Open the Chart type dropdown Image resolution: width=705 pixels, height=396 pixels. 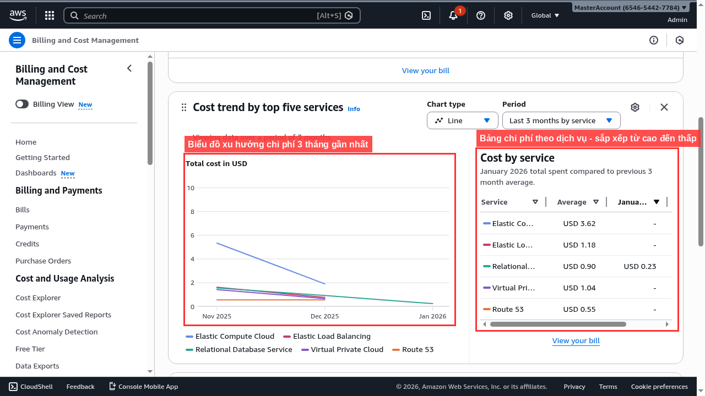pyautogui.click(x=462, y=120)
